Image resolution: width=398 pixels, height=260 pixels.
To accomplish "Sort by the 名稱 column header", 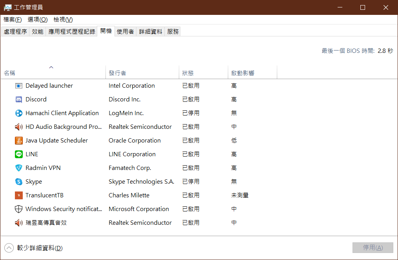I will coord(9,73).
